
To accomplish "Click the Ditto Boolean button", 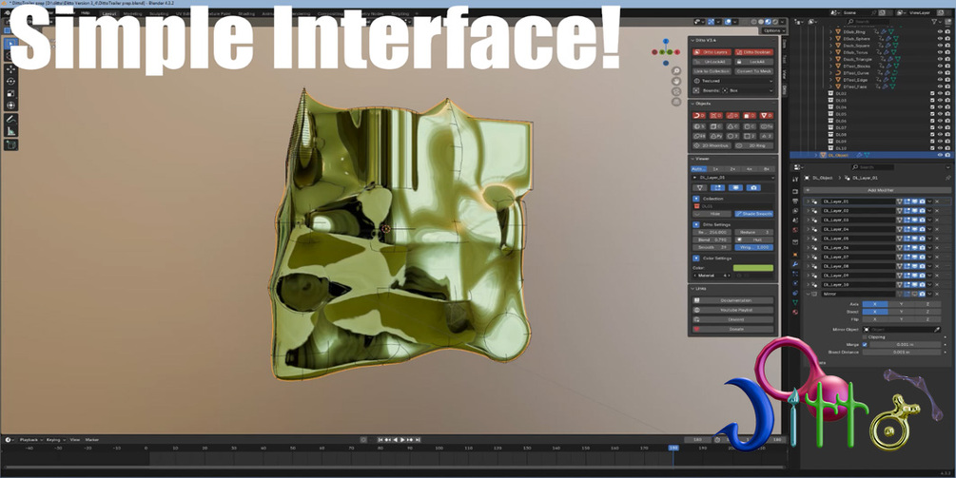I will point(754,52).
